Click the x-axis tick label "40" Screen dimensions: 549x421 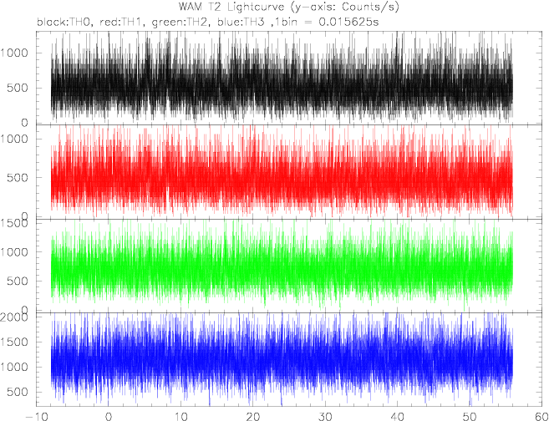(398, 417)
